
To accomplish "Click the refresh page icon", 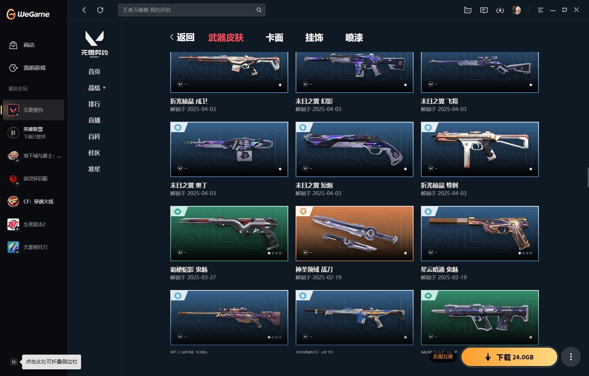I will point(100,10).
